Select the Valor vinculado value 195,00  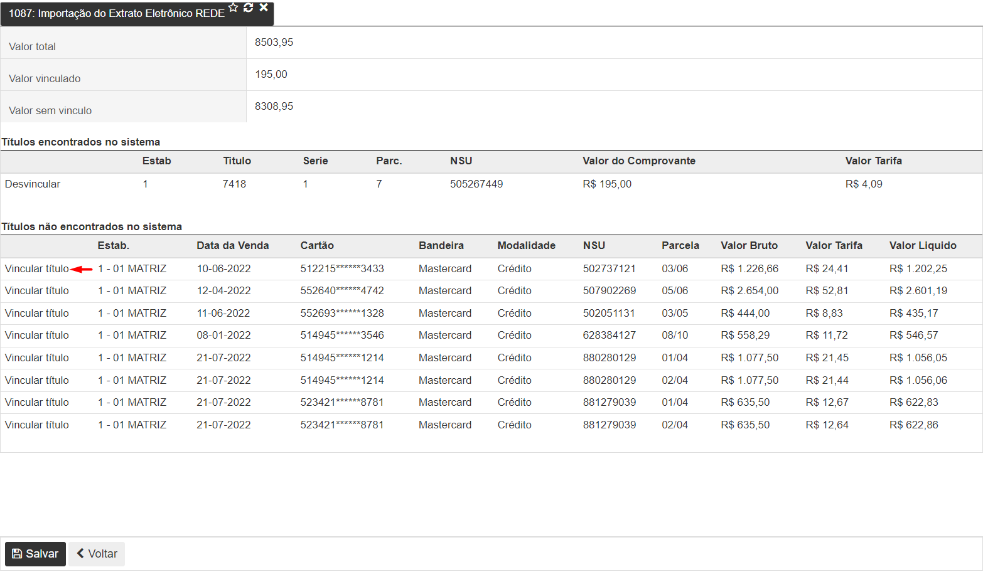tap(271, 74)
